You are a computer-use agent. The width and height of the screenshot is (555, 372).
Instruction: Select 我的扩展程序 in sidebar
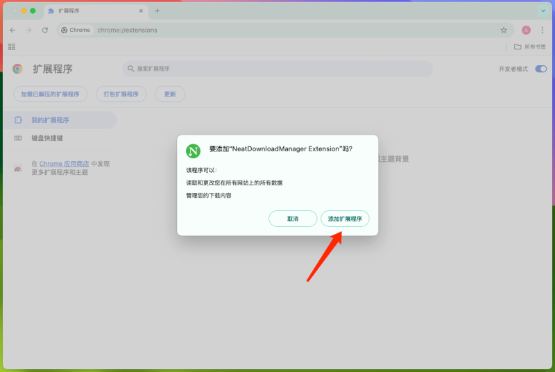60,120
